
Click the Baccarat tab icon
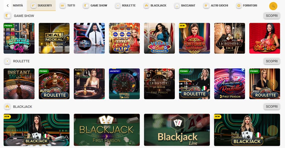pos(177,6)
